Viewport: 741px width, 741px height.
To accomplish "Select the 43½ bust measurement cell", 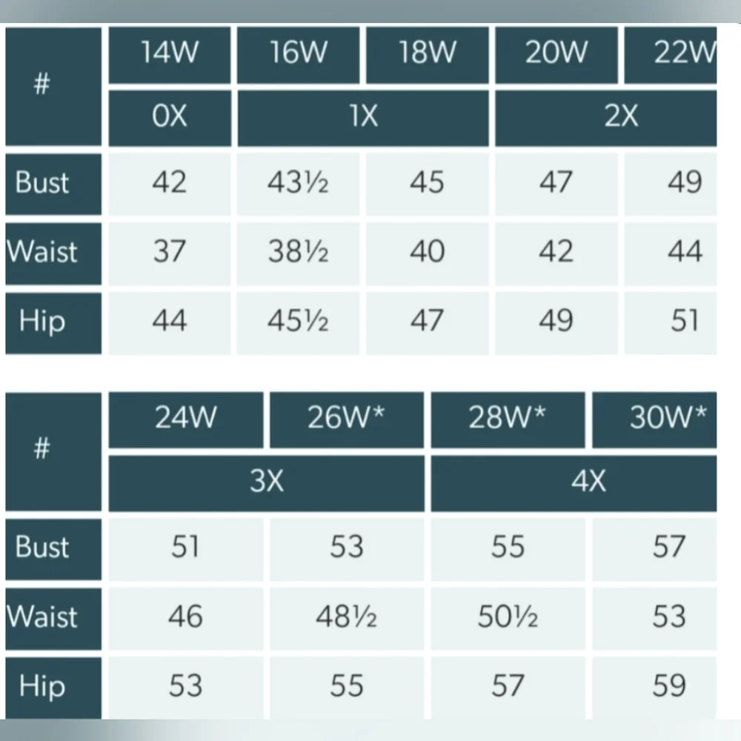I will coord(298,184).
